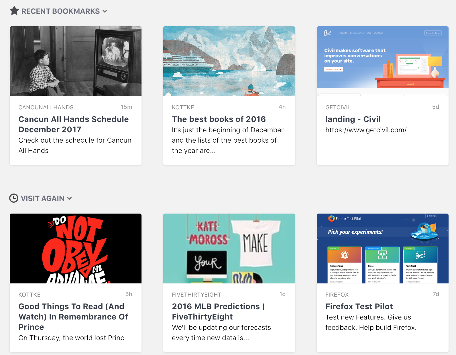Click the clock icon beside Visit Again

pyautogui.click(x=14, y=198)
